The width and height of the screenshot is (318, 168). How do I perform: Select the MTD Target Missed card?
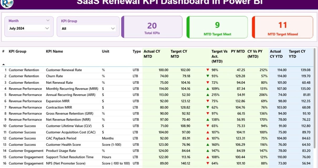(x=283, y=27)
